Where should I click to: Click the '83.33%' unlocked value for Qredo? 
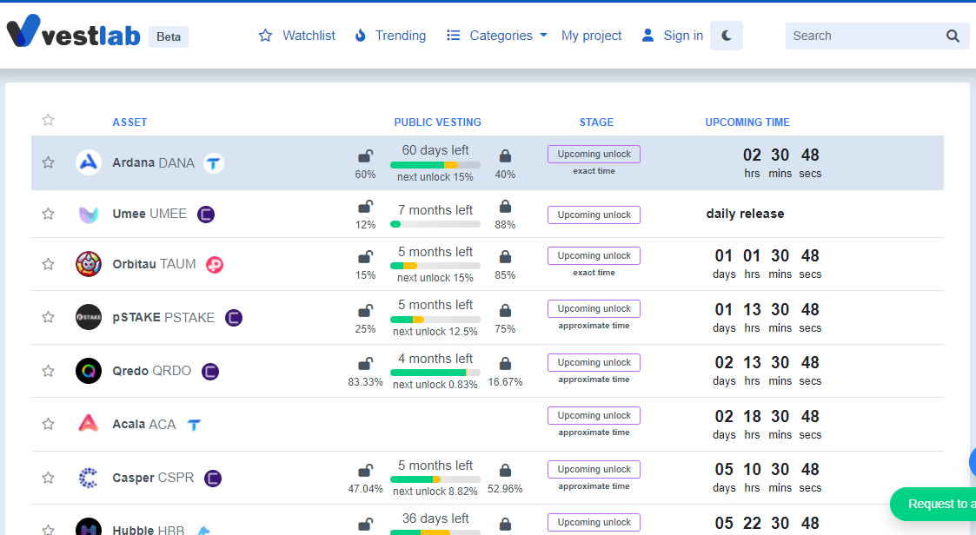(x=365, y=382)
